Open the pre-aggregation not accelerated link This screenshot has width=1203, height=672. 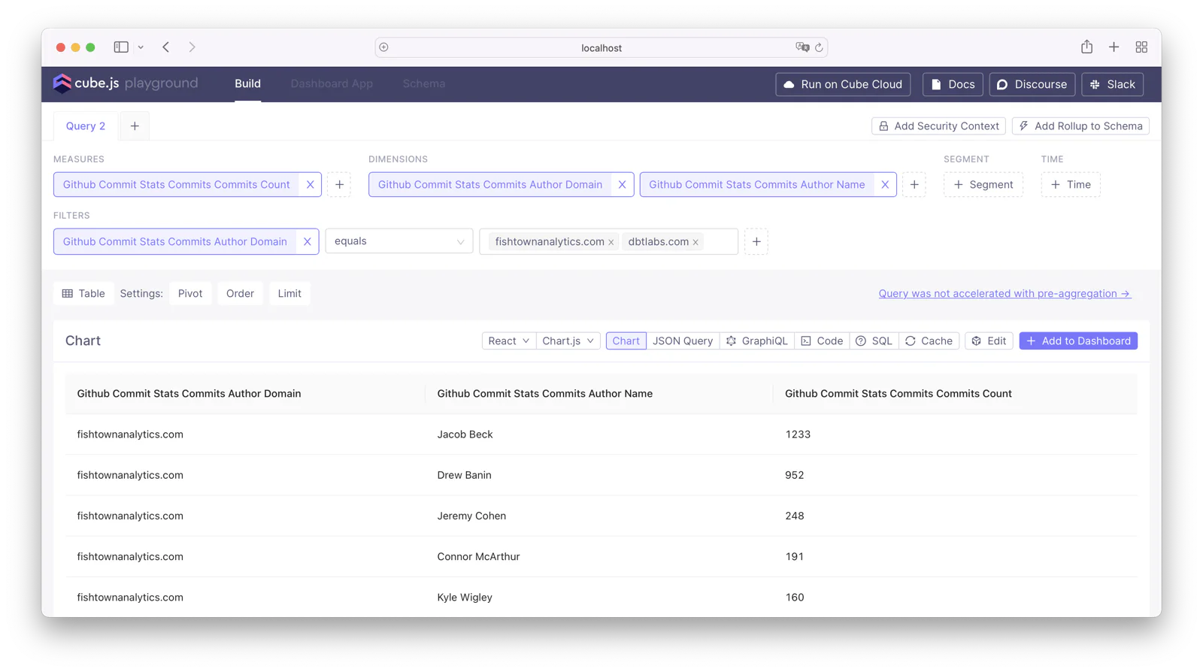click(x=1005, y=294)
